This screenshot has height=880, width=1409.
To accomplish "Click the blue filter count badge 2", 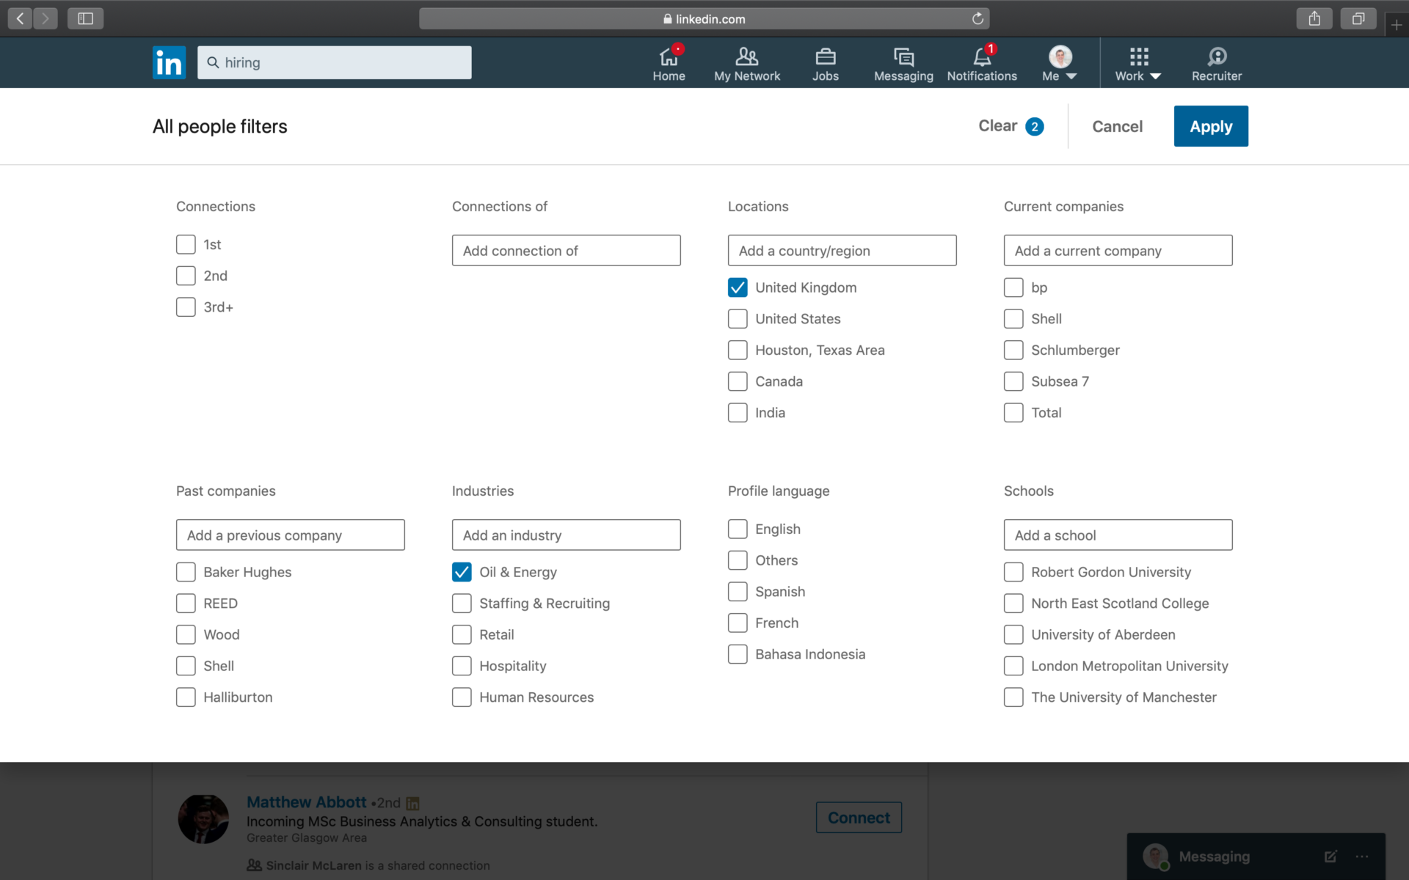I will [1035, 126].
